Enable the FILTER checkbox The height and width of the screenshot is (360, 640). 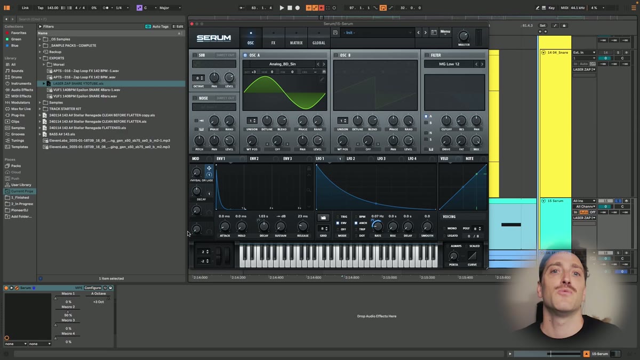click(x=427, y=55)
